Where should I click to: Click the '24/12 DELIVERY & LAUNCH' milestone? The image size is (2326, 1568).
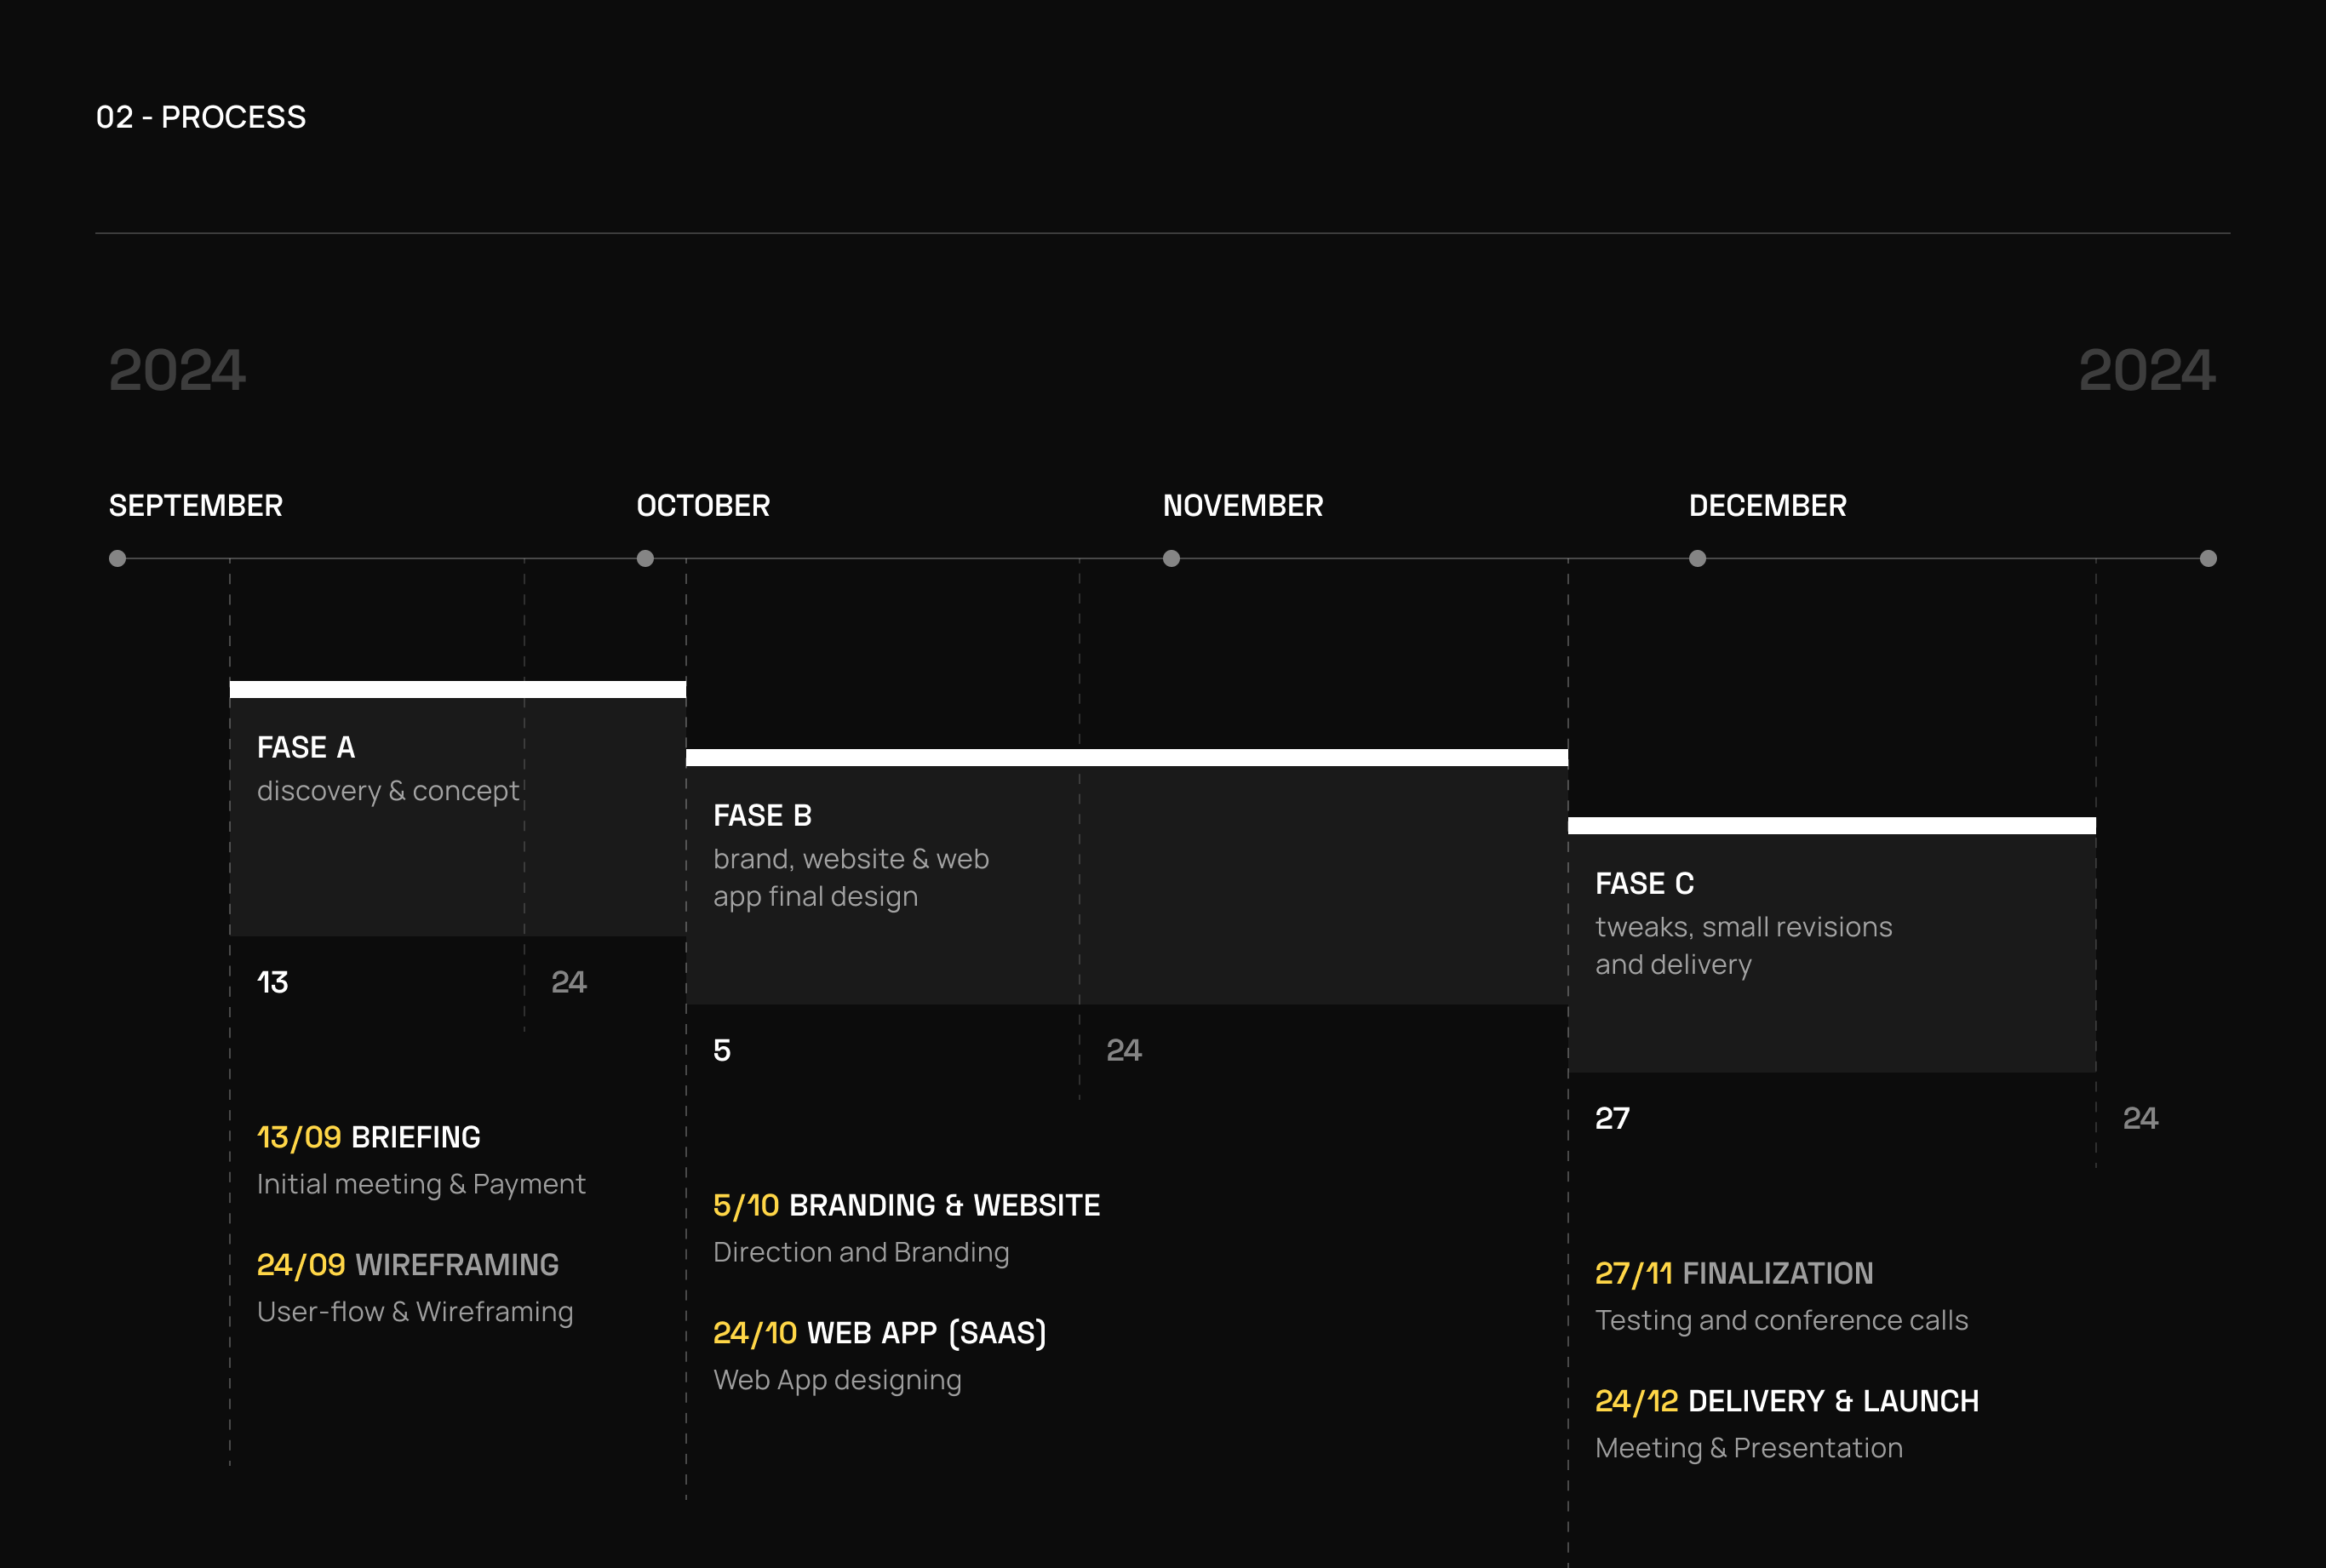tap(1787, 1401)
